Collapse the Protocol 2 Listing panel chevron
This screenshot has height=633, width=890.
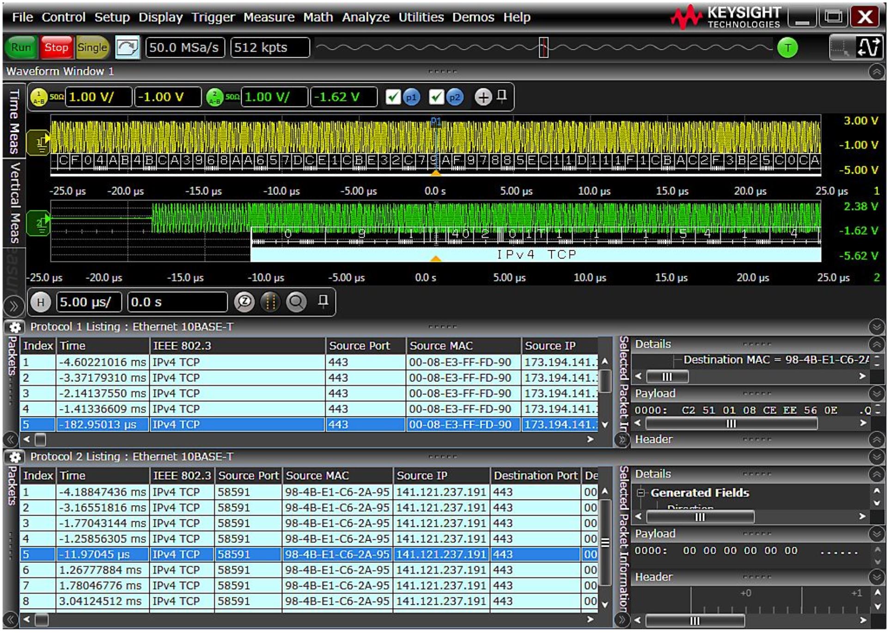pyautogui.click(x=877, y=457)
